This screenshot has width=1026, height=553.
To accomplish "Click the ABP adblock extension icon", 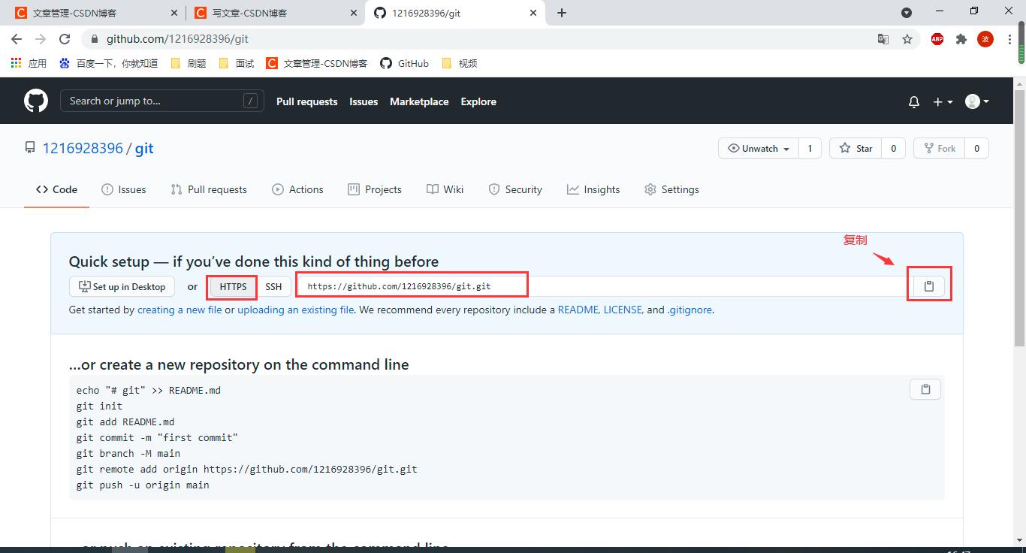I will [937, 39].
